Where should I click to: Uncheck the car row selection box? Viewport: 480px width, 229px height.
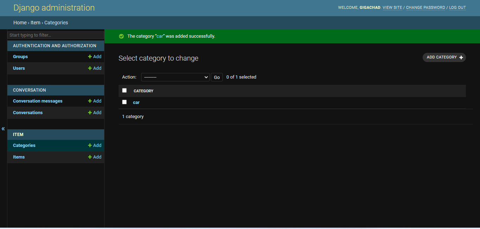coord(124,102)
